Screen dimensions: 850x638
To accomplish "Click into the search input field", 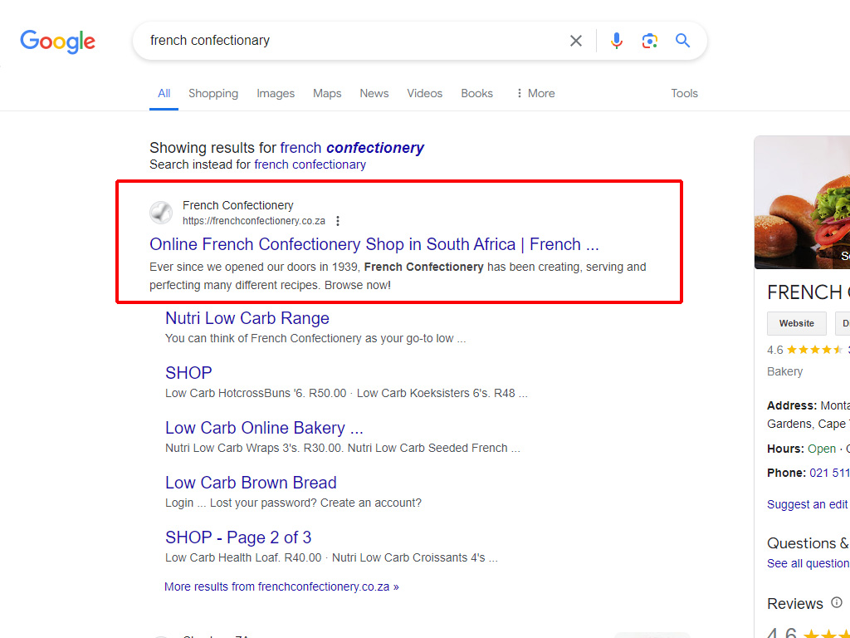I will tap(349, 41).
